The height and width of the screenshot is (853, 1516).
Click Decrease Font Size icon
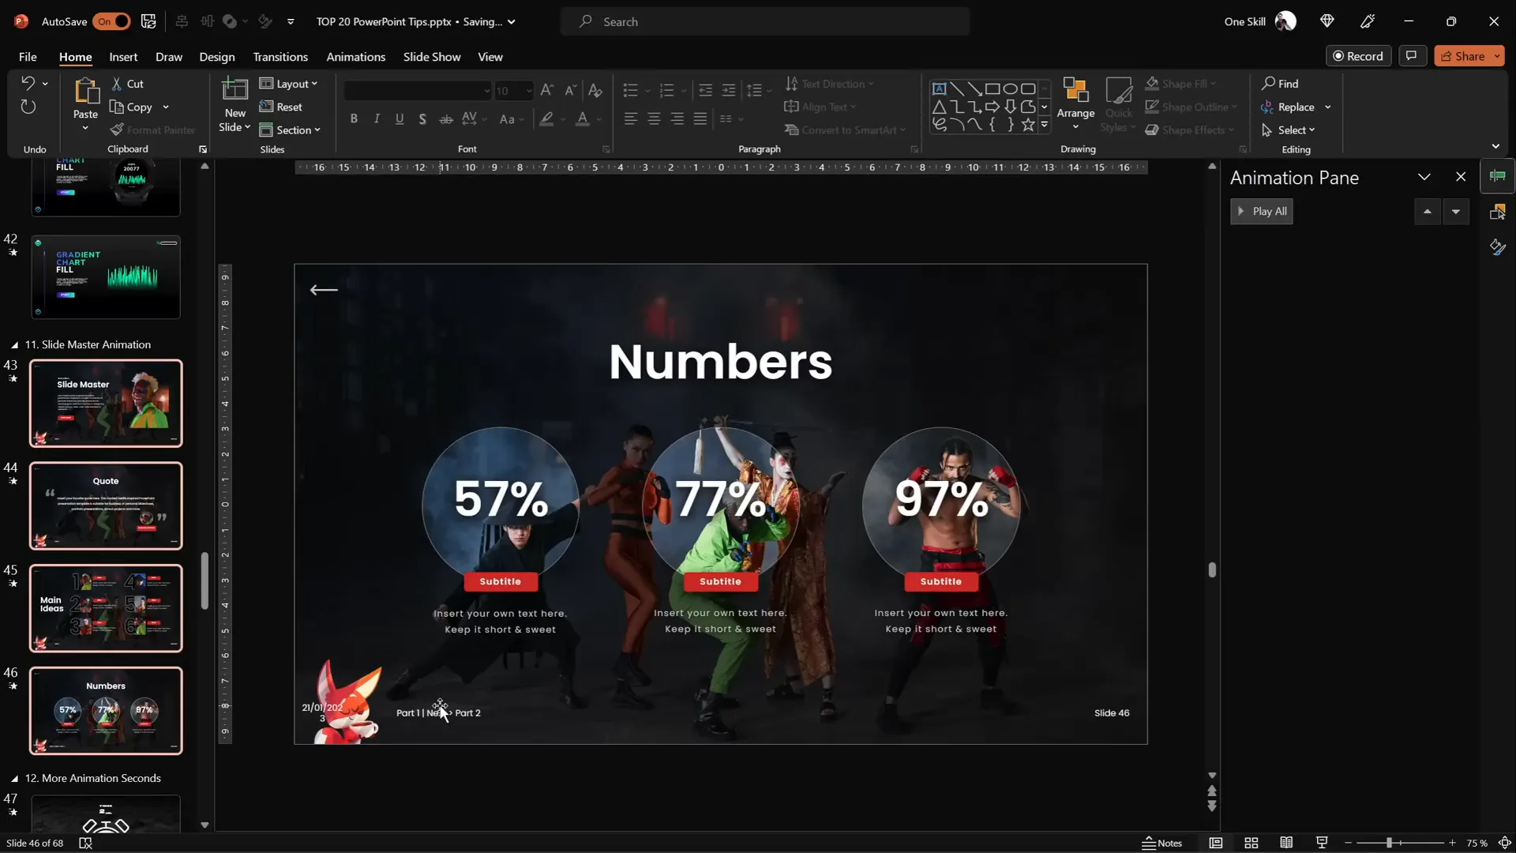click(x=570, y=91)
